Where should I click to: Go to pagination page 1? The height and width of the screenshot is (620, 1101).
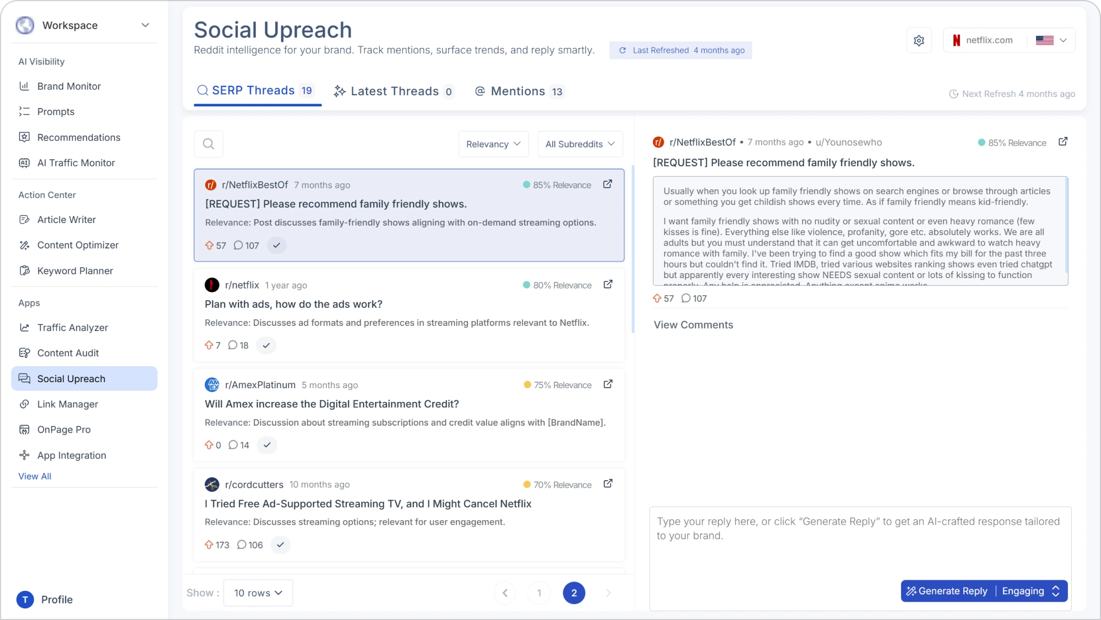coord(539,593)
